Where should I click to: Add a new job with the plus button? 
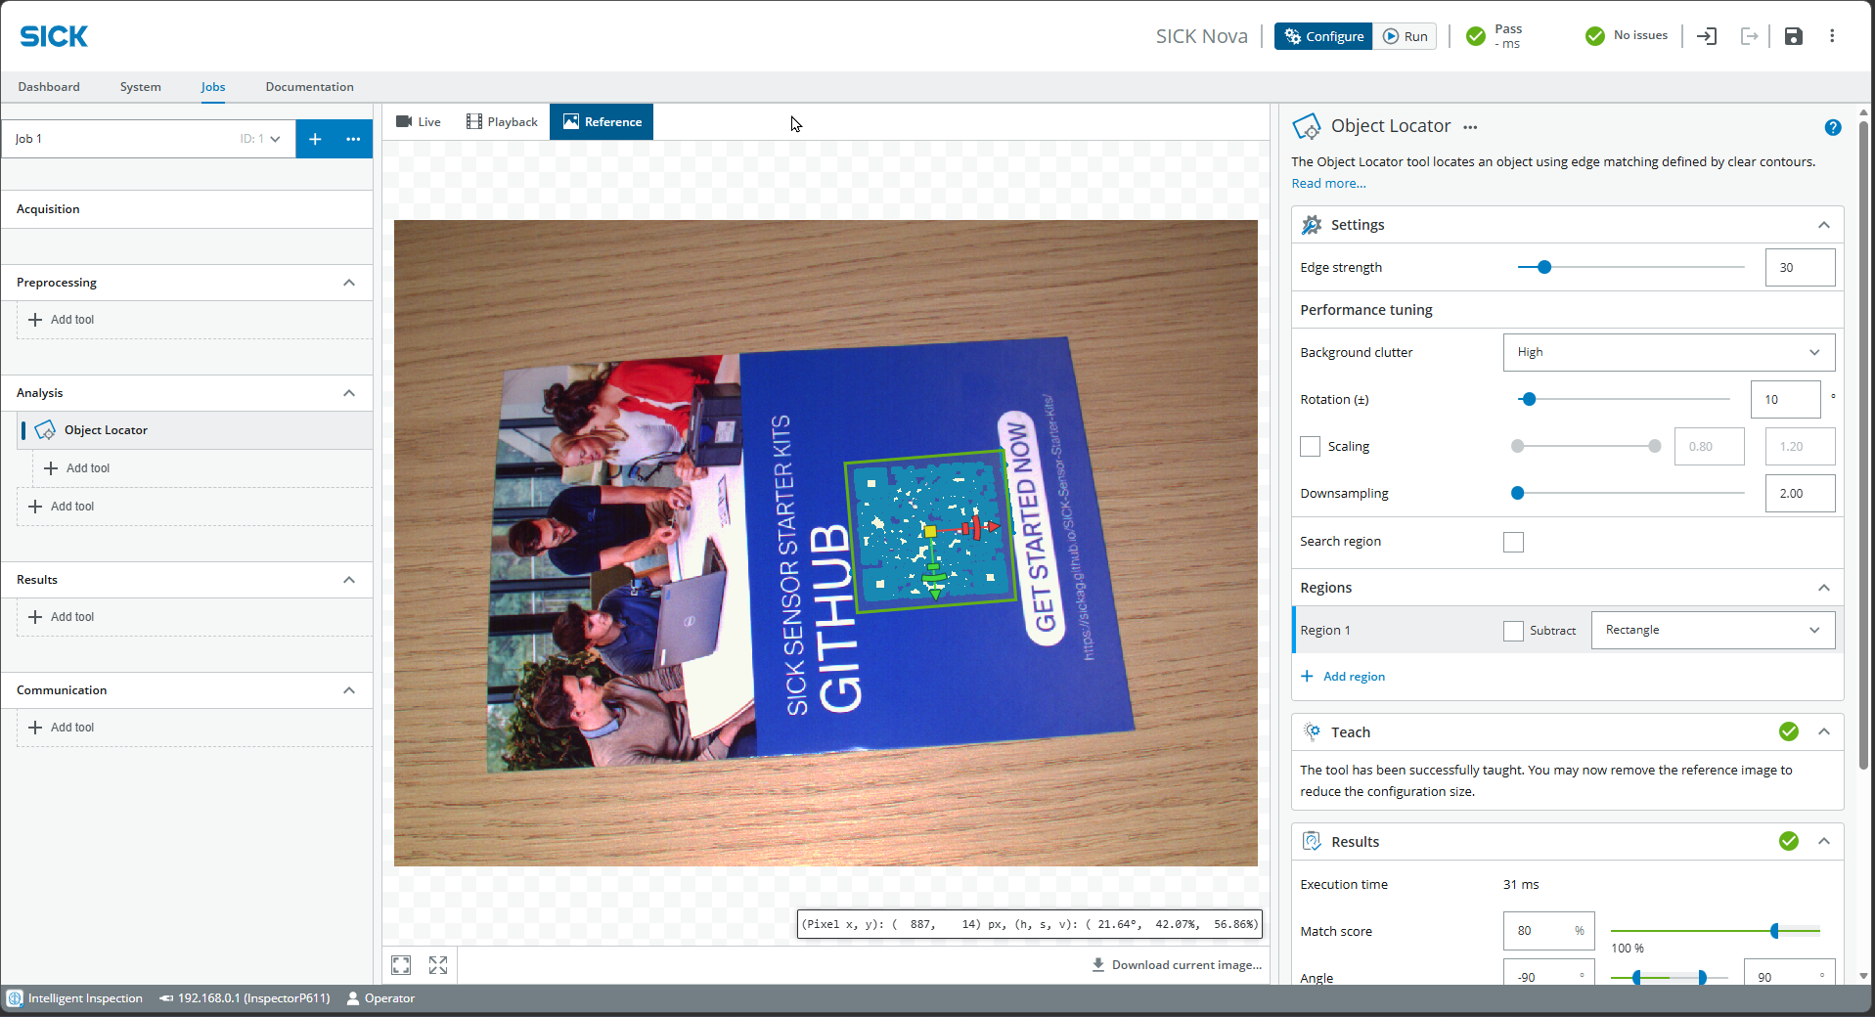(315, 139)
